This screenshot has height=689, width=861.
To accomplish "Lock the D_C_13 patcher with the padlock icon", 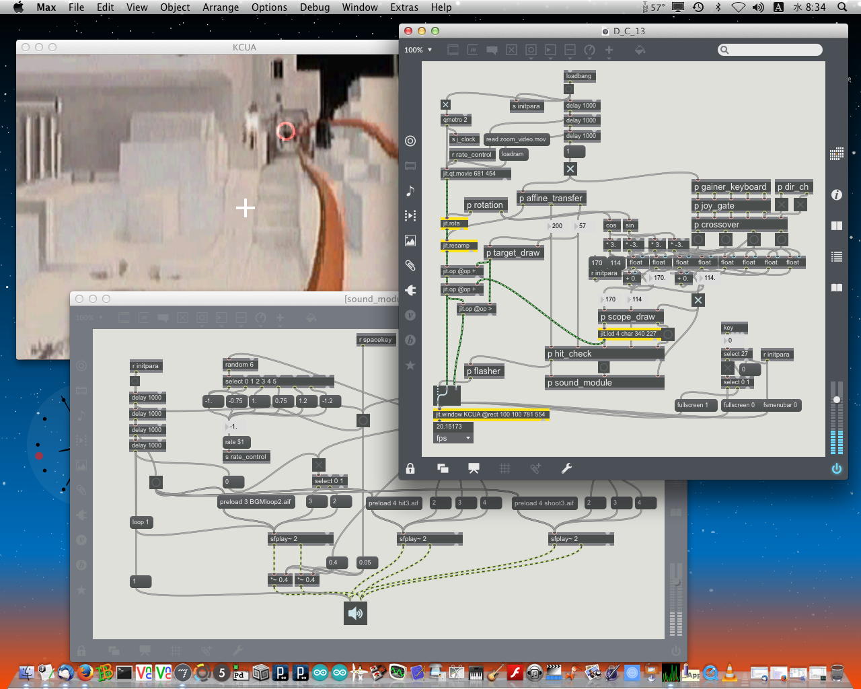I will tap(410, 468).
